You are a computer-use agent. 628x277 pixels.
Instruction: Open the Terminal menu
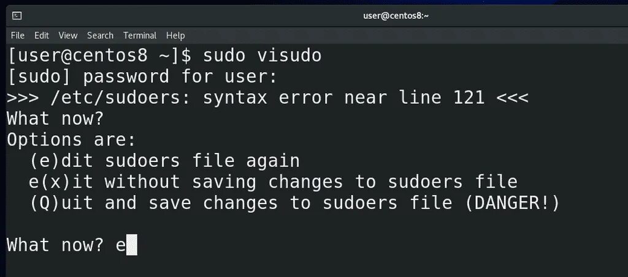[x=140, y=35]
